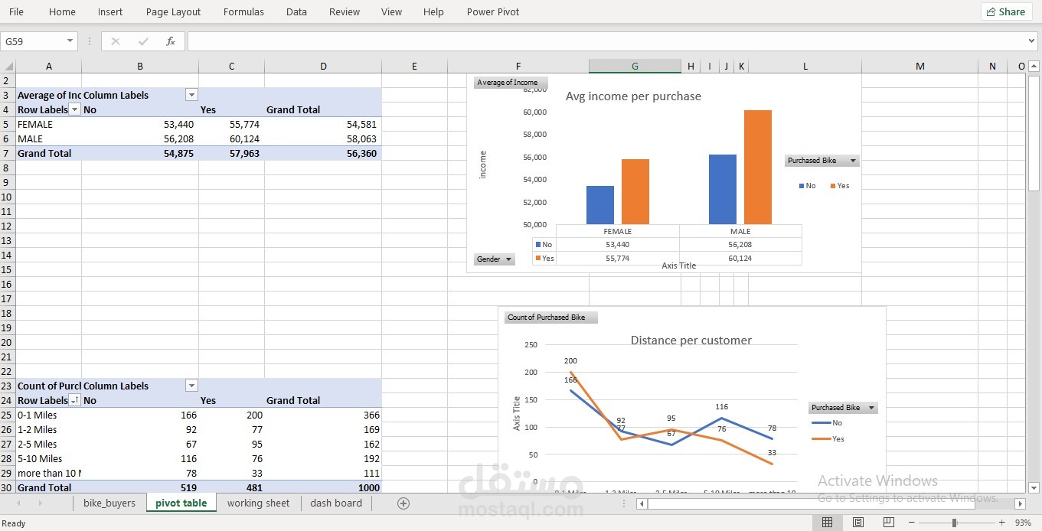
Task: Click Count of Purchased Bike field button
Action: pyautogui.click(x=550, y=318)
